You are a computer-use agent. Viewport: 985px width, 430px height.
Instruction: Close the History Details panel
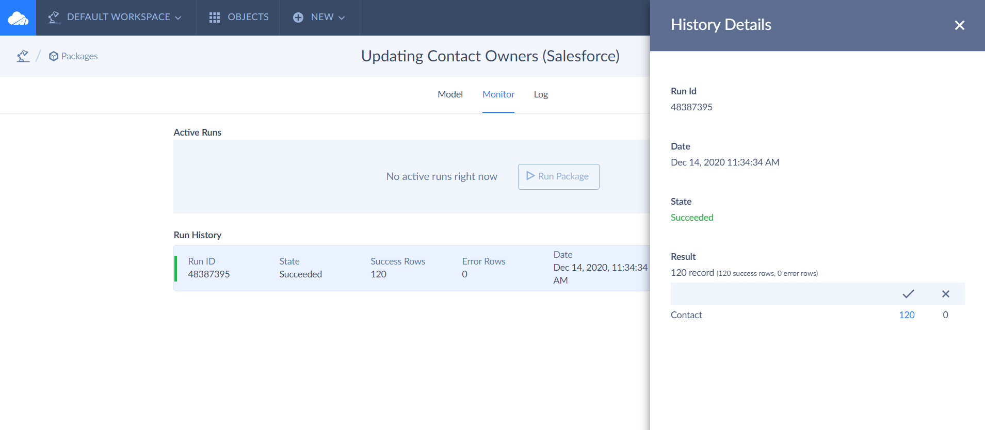[959, 25]
